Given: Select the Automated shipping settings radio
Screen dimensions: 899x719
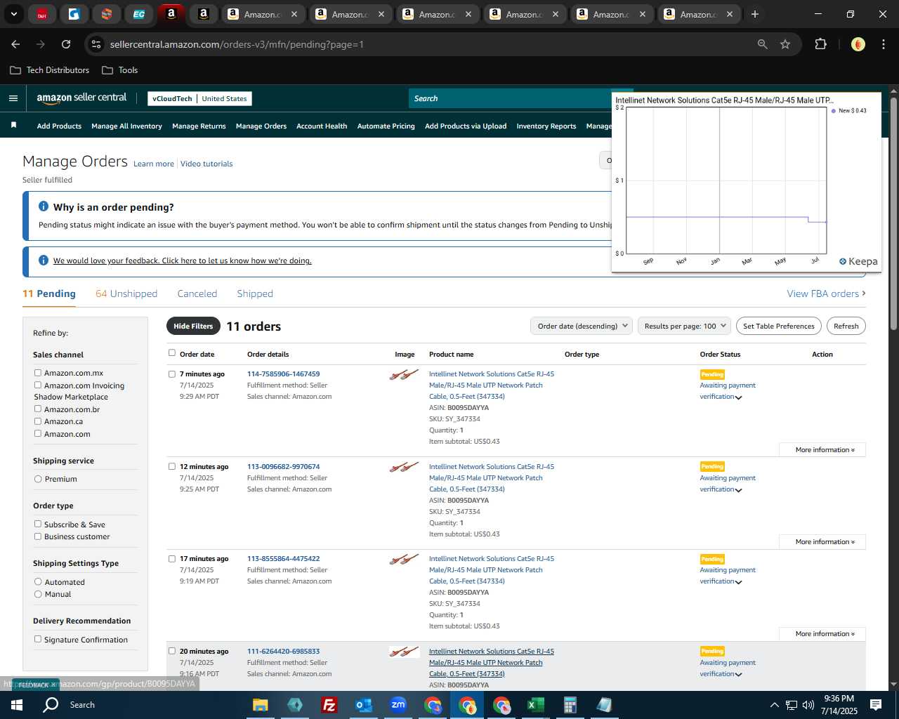Looking at the screenshot, I should click(x=38, y=582).
